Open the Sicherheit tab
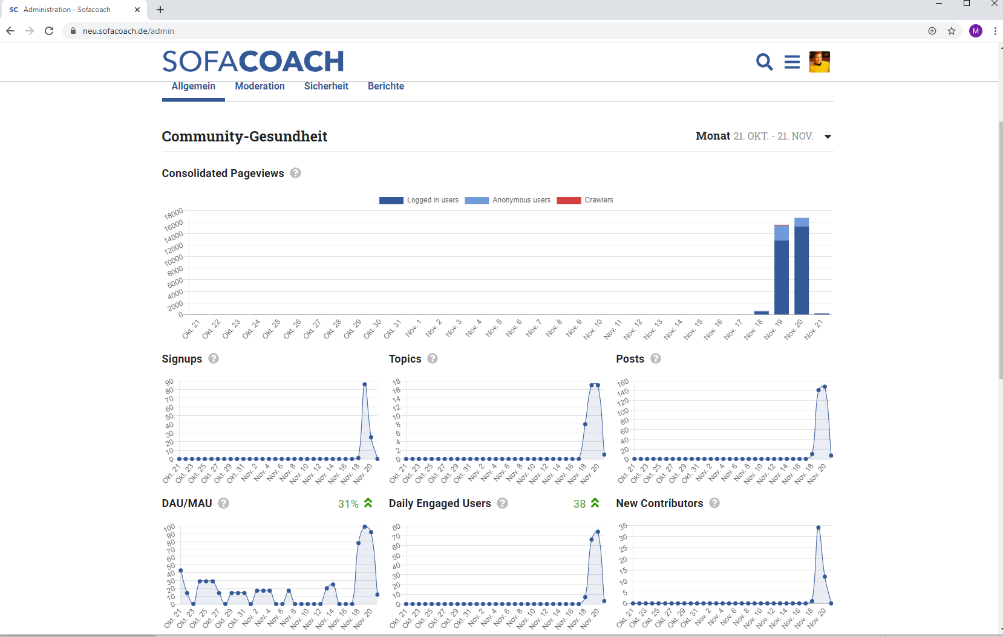 coord(326,86)
